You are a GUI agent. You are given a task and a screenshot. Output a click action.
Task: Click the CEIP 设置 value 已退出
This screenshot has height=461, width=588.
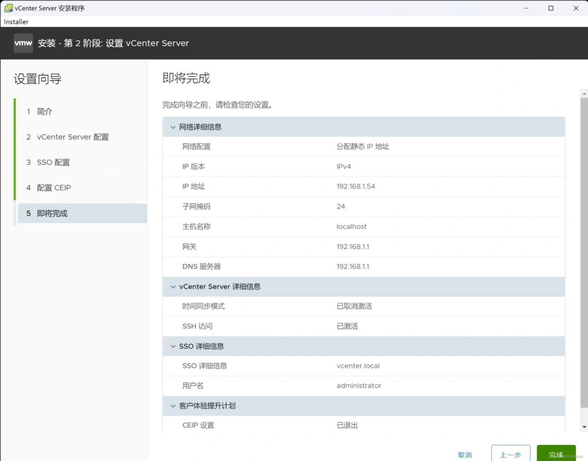click(x=347, y=425)
